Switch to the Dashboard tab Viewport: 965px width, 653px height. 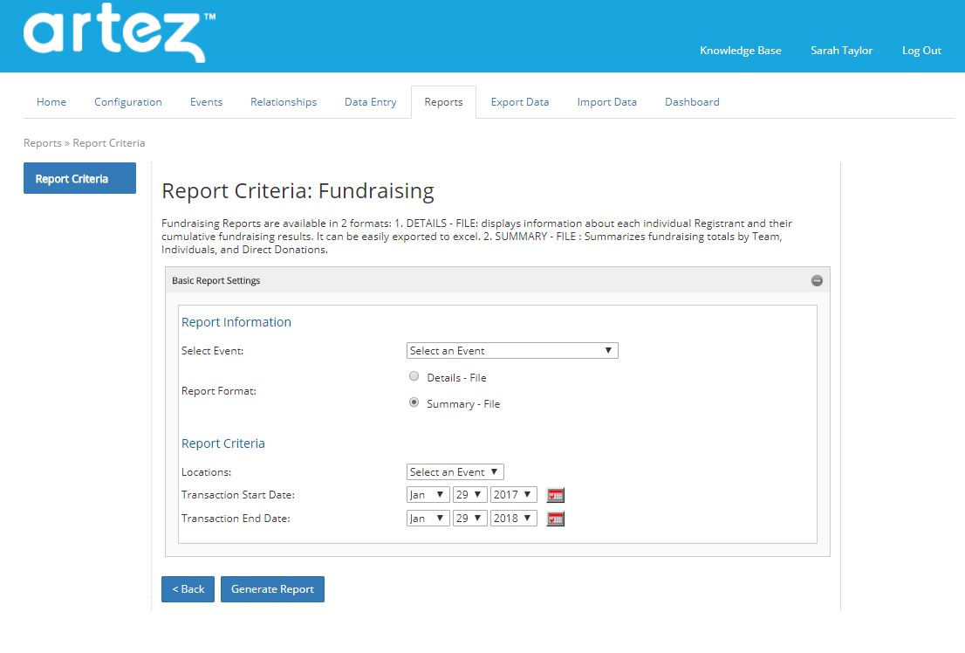(692, 102)
